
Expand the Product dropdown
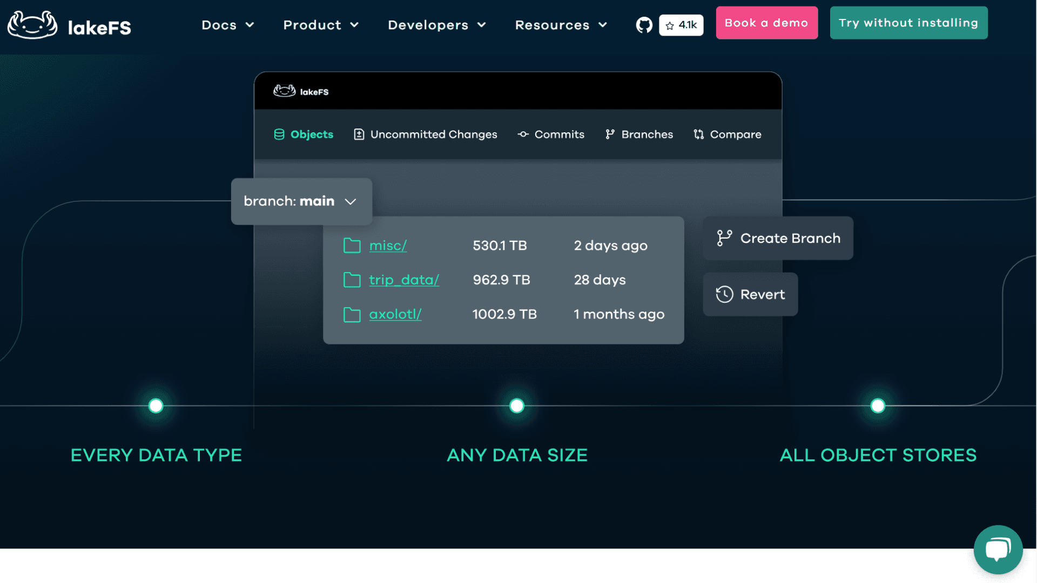pos(321,25)
